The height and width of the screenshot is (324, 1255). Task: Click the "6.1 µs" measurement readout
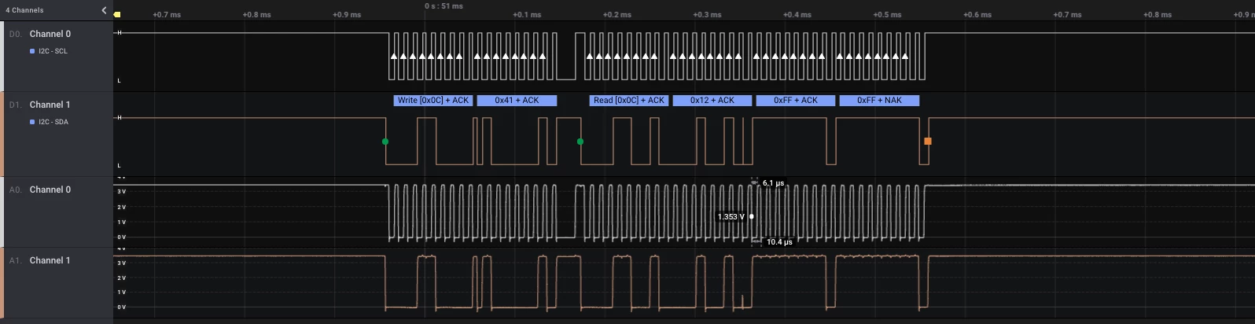tap(773, 183)
